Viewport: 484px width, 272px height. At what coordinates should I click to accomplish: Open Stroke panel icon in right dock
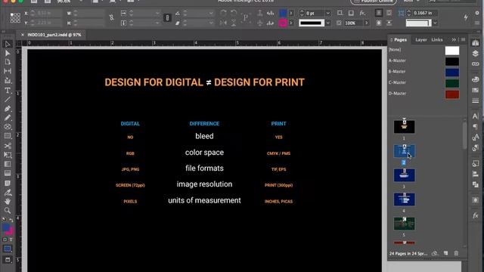pos(476,100)
